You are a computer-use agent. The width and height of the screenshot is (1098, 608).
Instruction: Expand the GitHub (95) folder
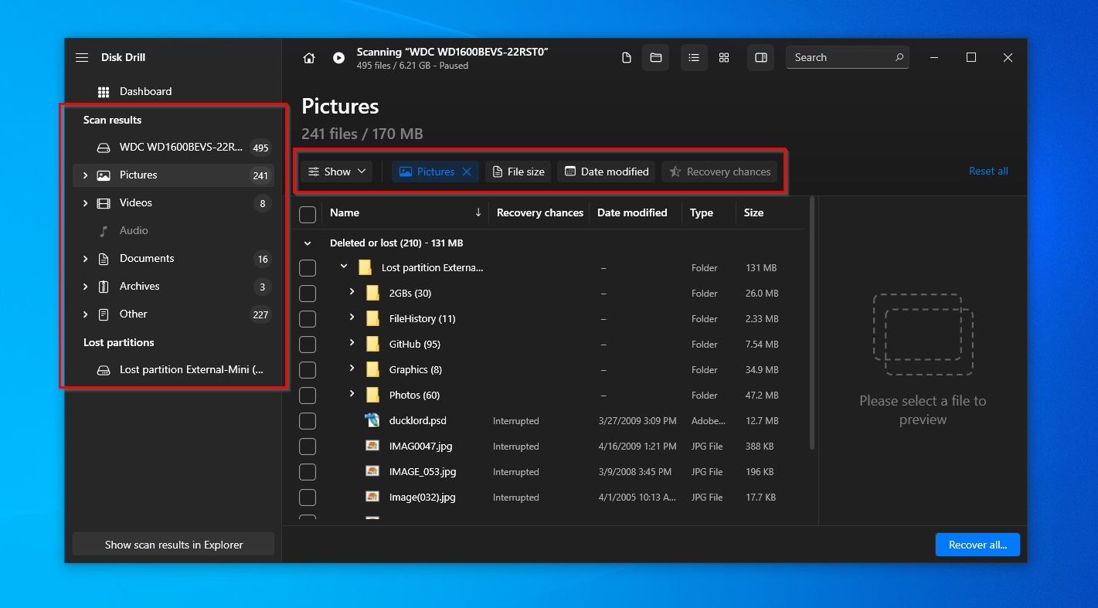tap(352, 343)
